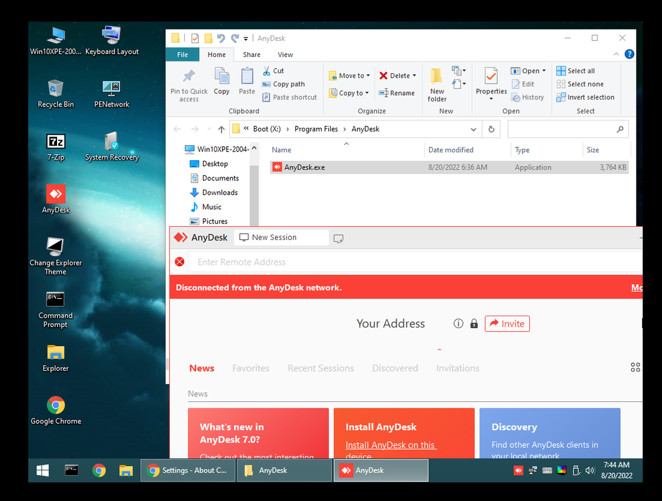This screenshot has width=662, height=501.
Task: Open the Explorer desktop shortcut
Action: tap(56, 358)
